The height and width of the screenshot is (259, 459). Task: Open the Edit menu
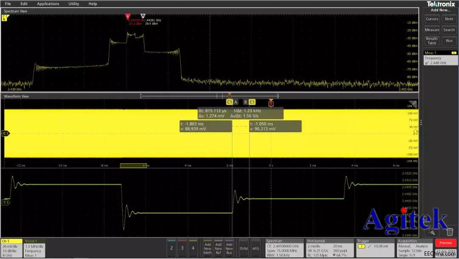point(24,4)
